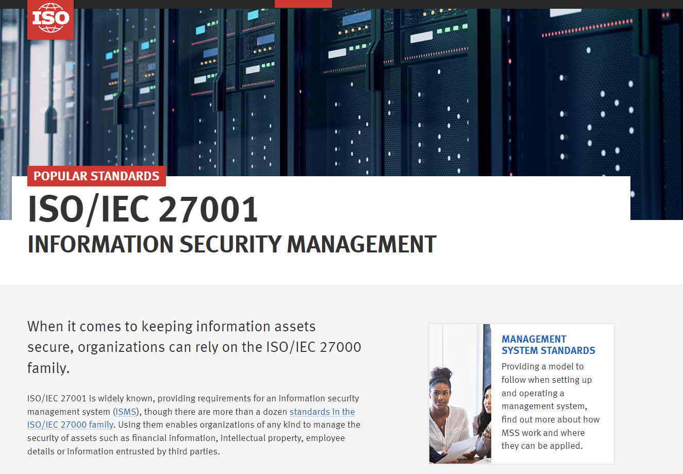Click the globe emblem inside the ISO logo

click(x=51, y=17)
